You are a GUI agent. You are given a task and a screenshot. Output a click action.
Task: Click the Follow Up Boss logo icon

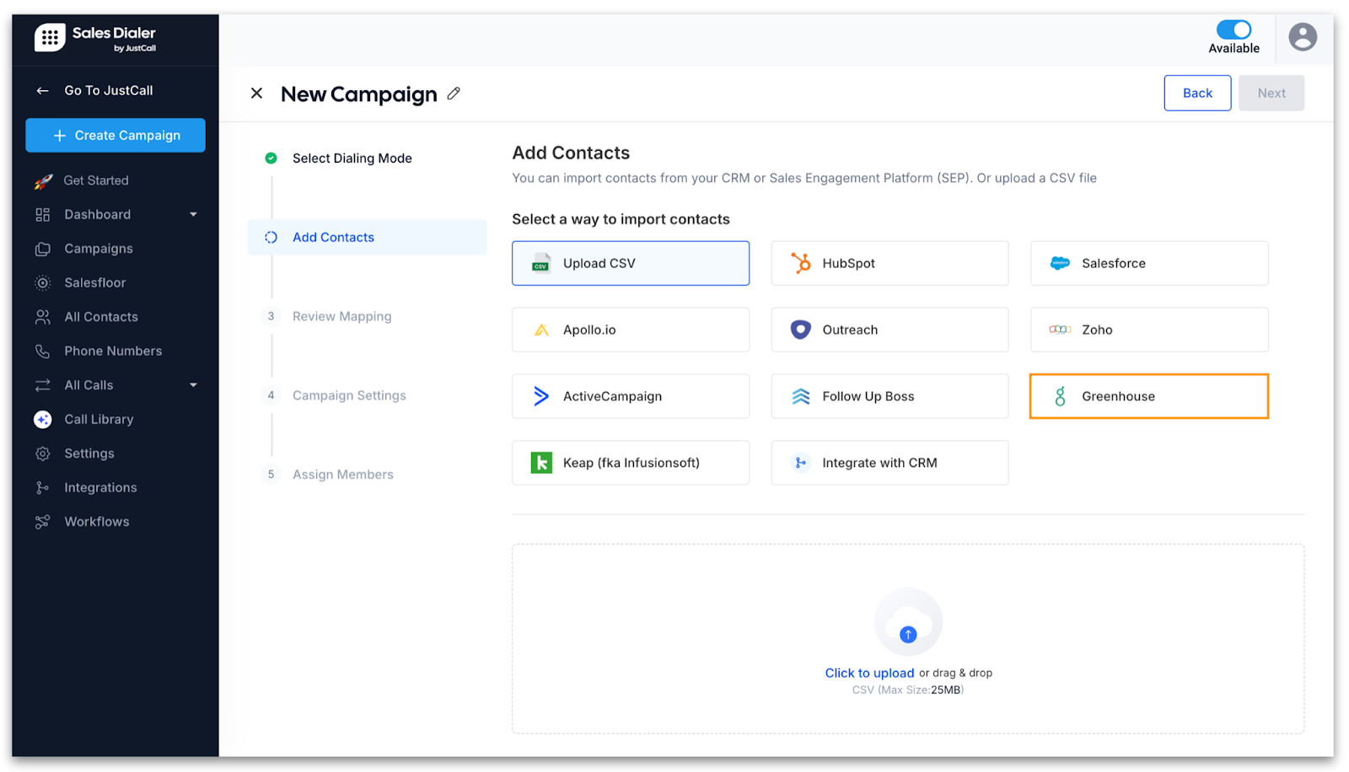click(800, 396)
